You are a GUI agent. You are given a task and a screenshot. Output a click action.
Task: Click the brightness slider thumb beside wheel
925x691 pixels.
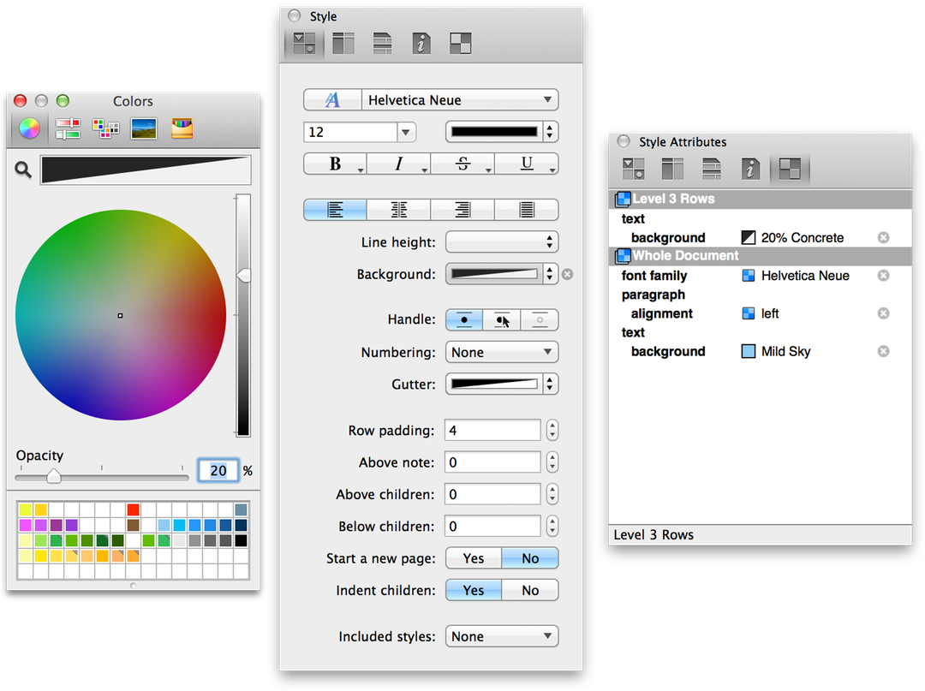tap(243, 276)
